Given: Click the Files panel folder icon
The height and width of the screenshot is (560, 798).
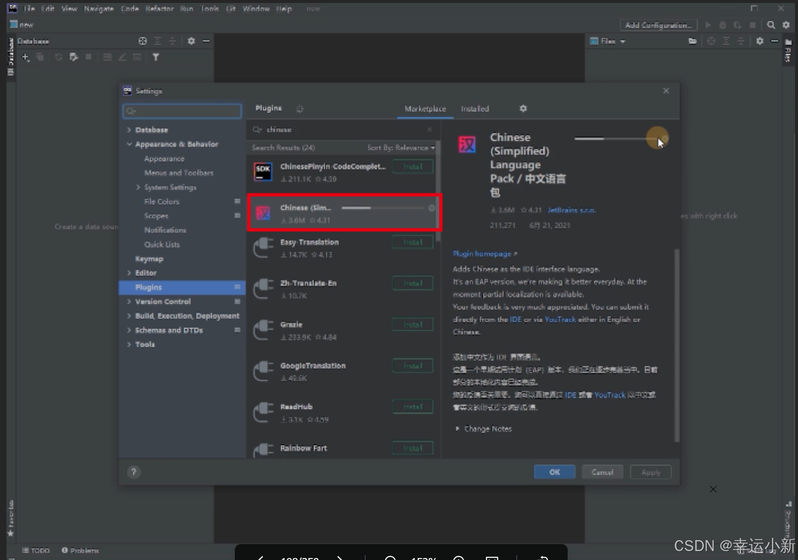Looking at the screenshot, I should click(x=692, y=41).
